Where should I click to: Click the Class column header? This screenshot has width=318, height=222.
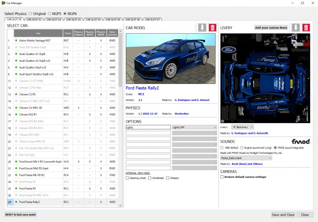pyautogui.click(x=68, y=33)
